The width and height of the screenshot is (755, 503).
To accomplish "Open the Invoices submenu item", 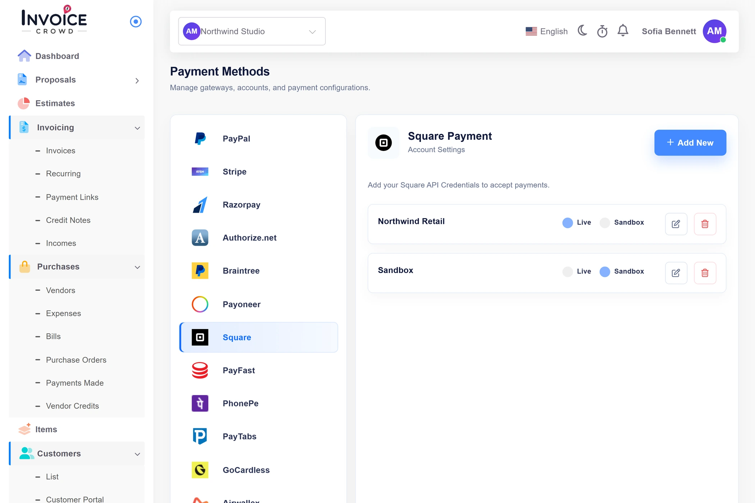I will coord(60,151).
